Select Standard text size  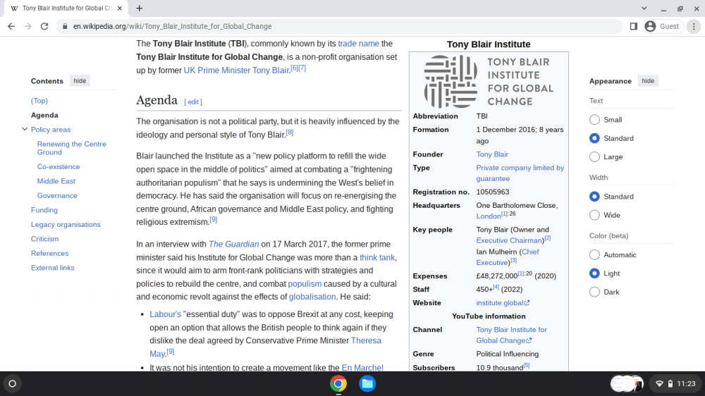594,138
